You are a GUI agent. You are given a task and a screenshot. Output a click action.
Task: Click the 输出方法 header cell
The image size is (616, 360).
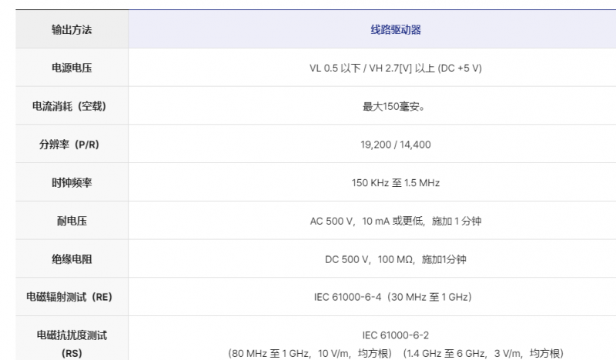point(72,29)
